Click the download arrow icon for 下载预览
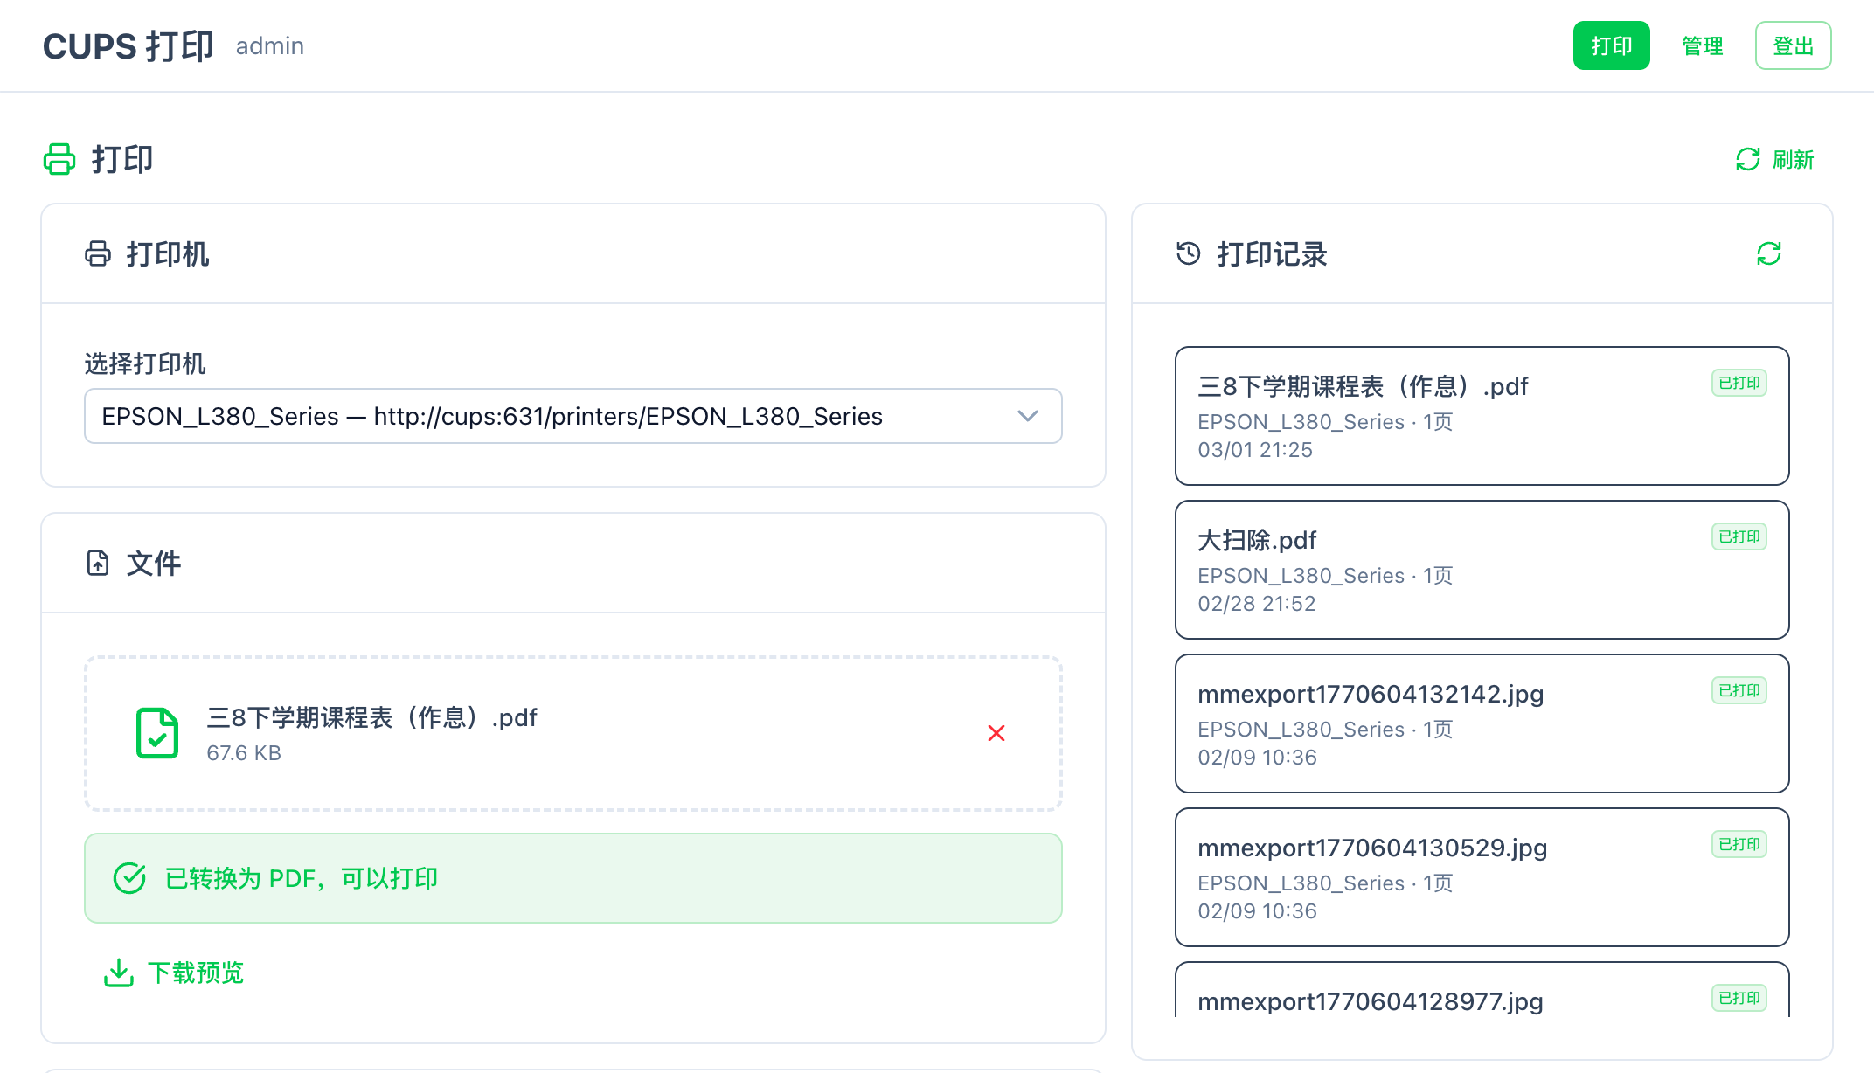 click(x=119, y=972)
